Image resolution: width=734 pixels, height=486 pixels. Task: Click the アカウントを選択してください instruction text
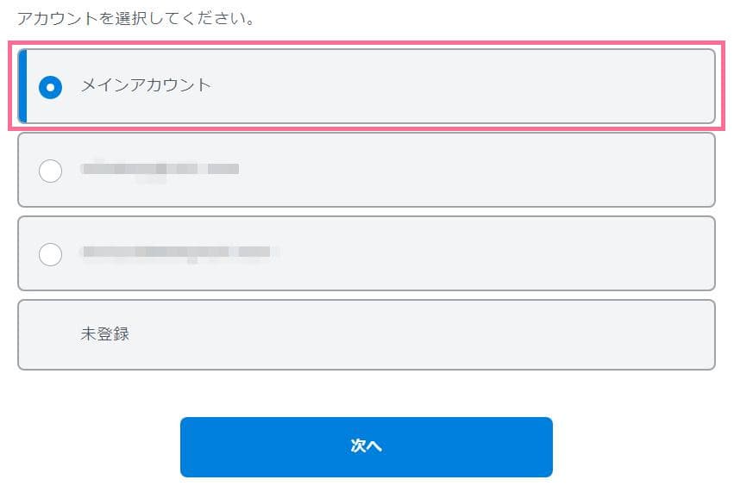click(135, 18)
